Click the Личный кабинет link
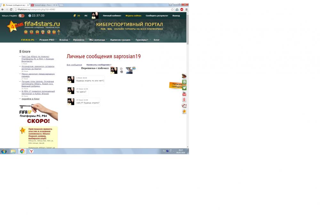The height and width of the screenshot is (224, 320). tap(112, 16)
